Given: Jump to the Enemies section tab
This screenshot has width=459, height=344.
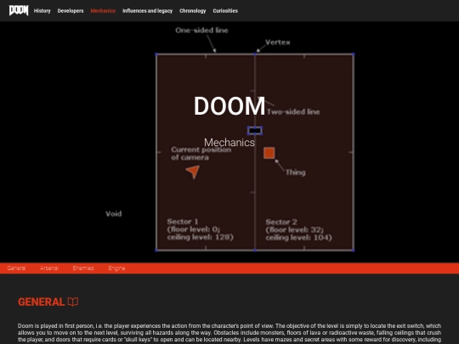Looking at the screenshot, I should 83,268.
